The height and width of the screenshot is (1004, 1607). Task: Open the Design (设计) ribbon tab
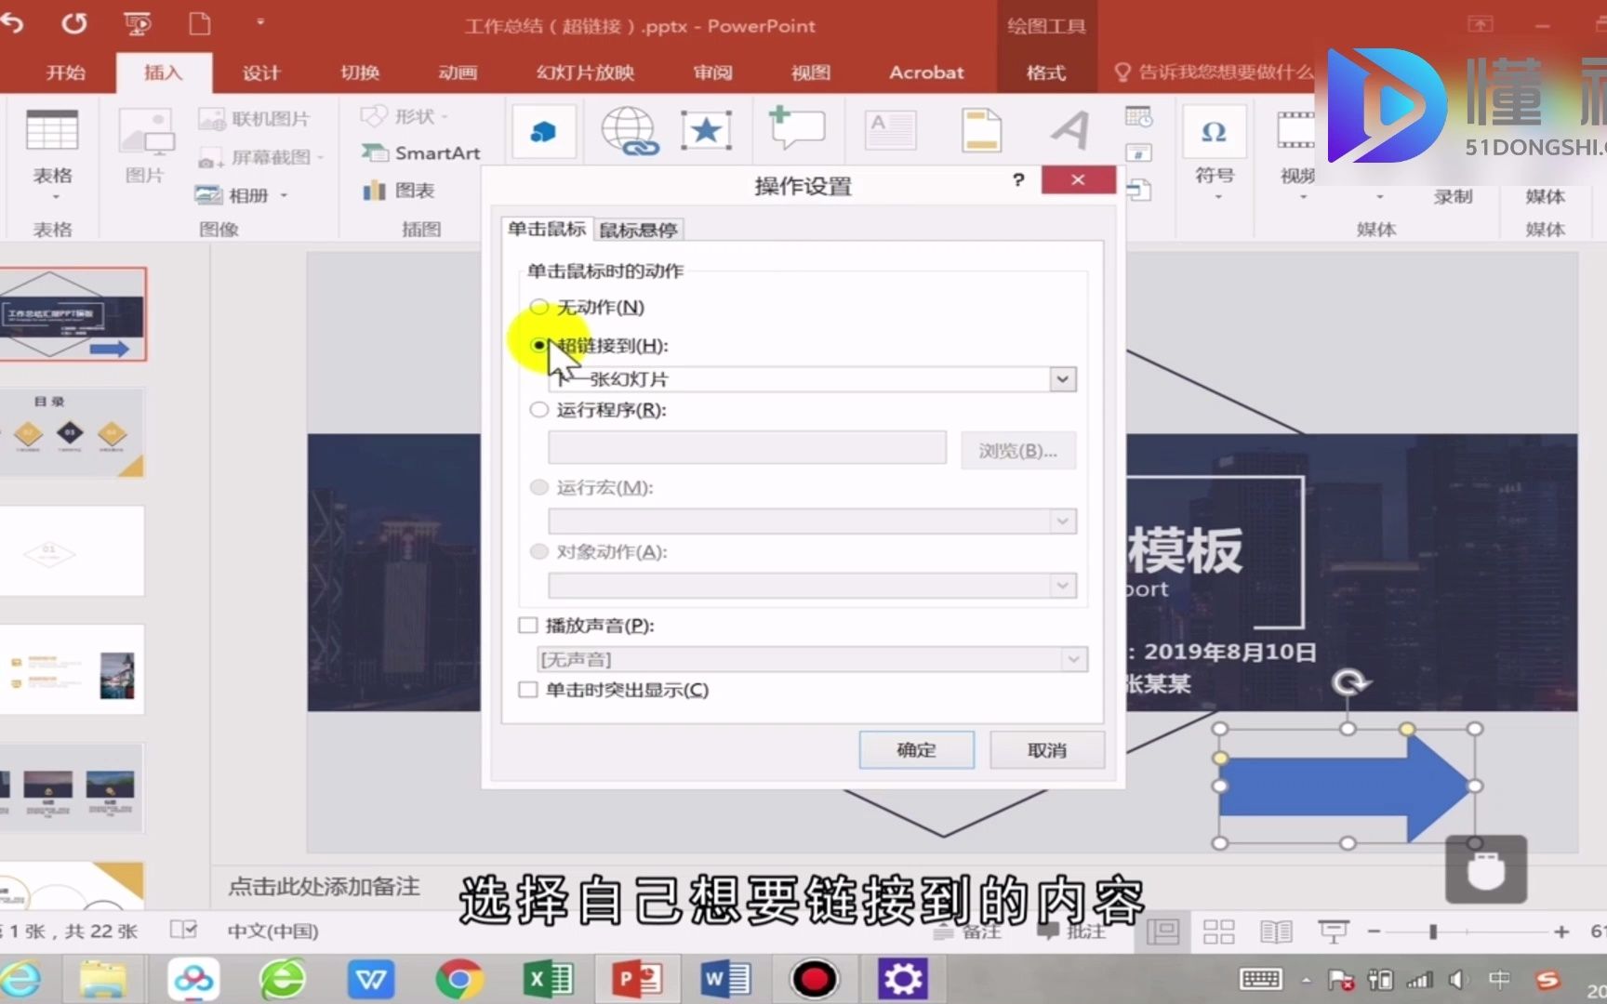[x=261, y=73]
